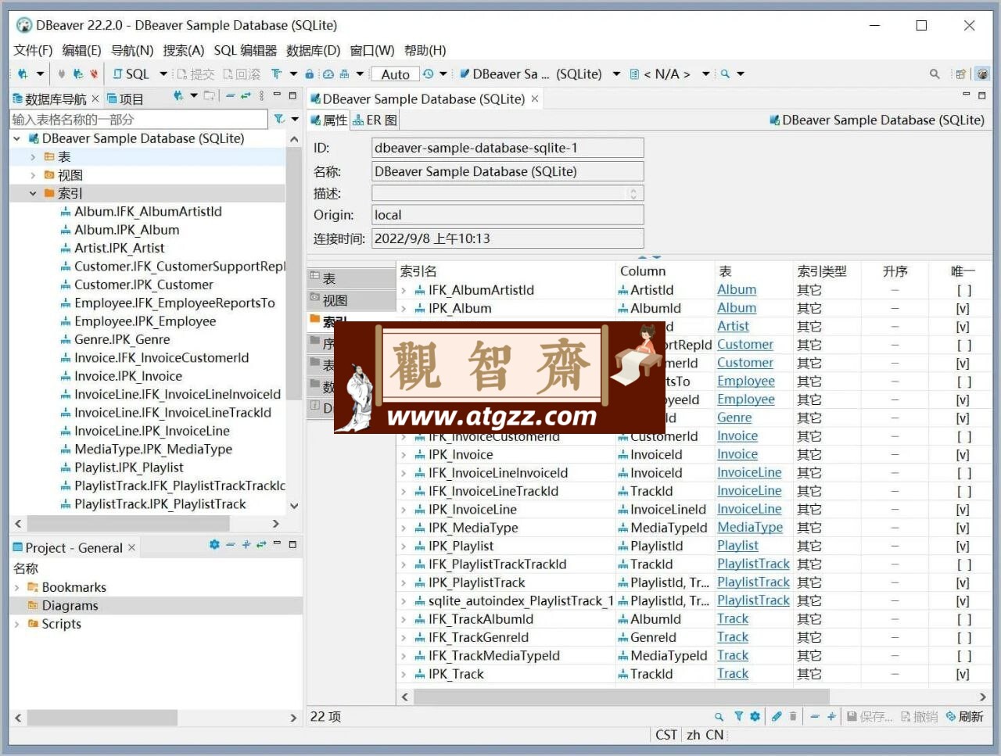Open the 数据库(D) menu

tap(313, 51)
